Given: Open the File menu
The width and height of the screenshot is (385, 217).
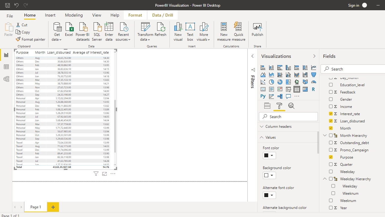Looking at the screenshot, I should tap(10, 16).
